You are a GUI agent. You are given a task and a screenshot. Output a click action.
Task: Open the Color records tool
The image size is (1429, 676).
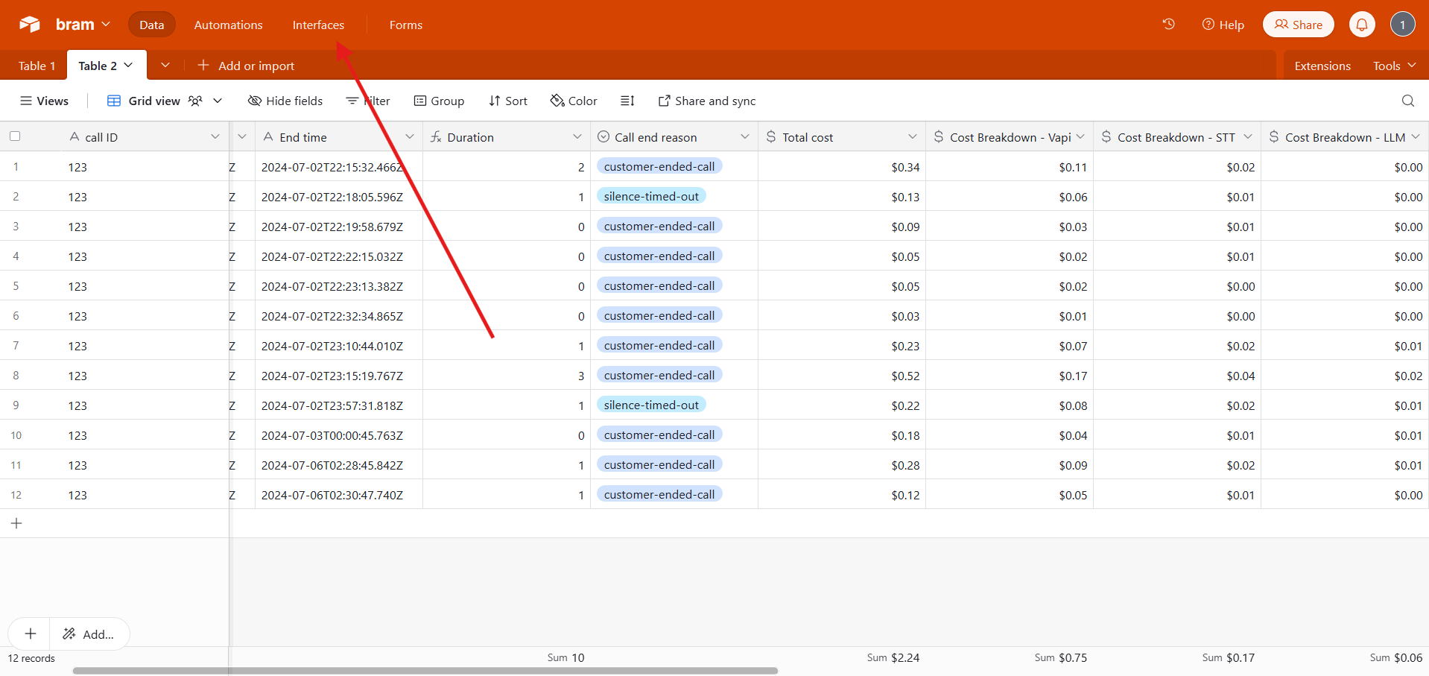tap(574, 101)
